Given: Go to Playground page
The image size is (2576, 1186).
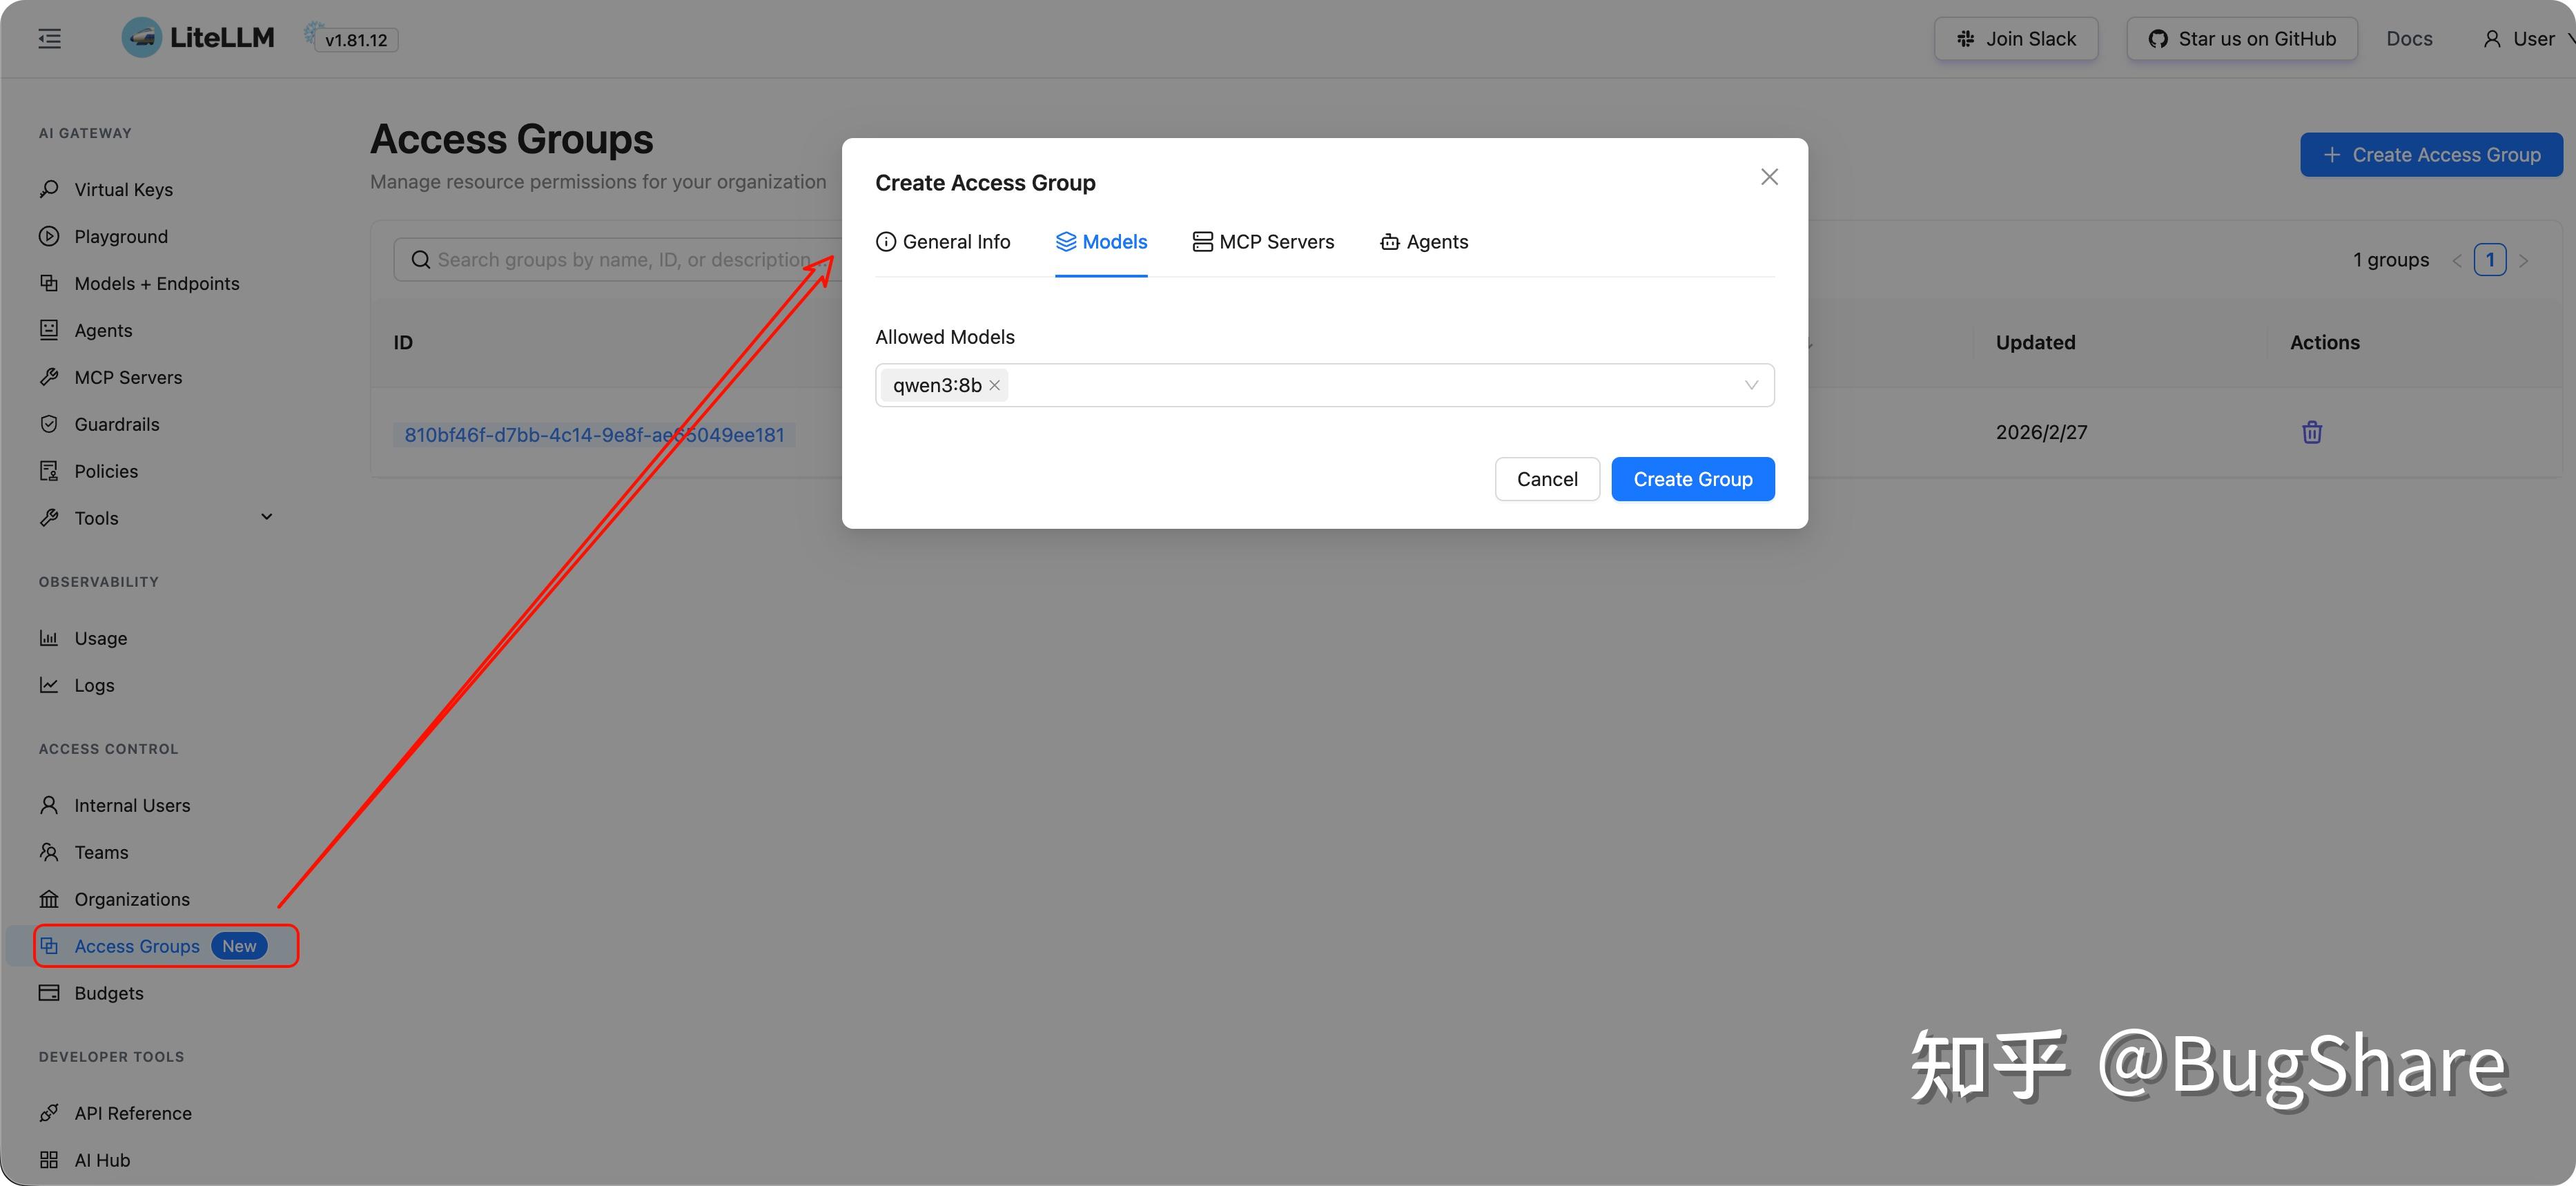Looking at the screenshot, I should click(x=120, y=236).
